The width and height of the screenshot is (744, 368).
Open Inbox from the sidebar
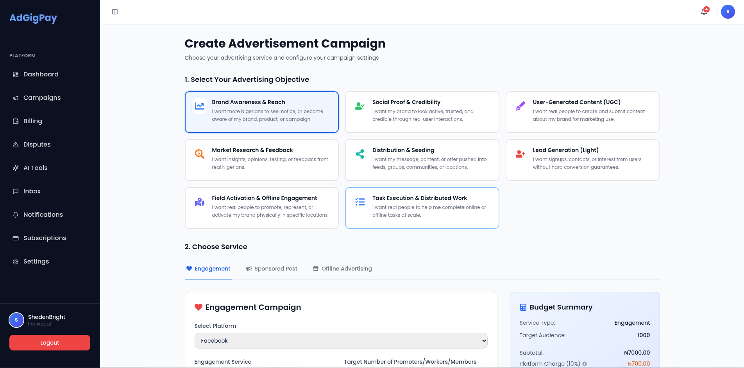pos(50,191)
